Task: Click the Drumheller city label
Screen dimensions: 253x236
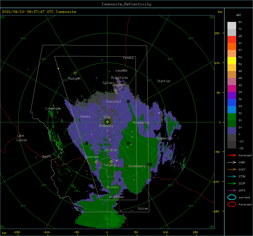Action: click(165, 138)
